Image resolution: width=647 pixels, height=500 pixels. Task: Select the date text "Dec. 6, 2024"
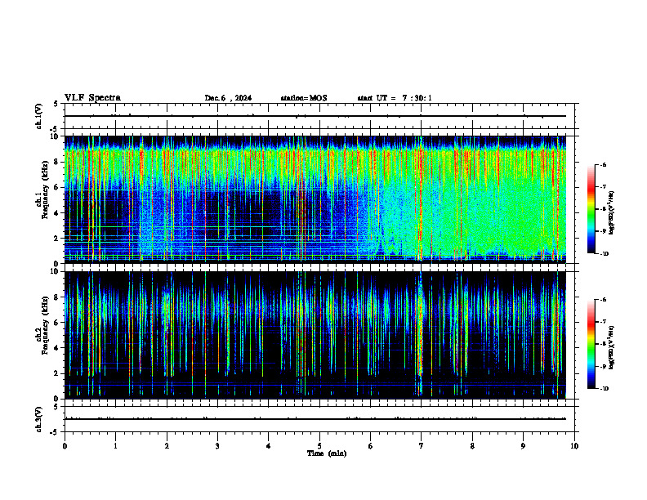tap(228, 98)
